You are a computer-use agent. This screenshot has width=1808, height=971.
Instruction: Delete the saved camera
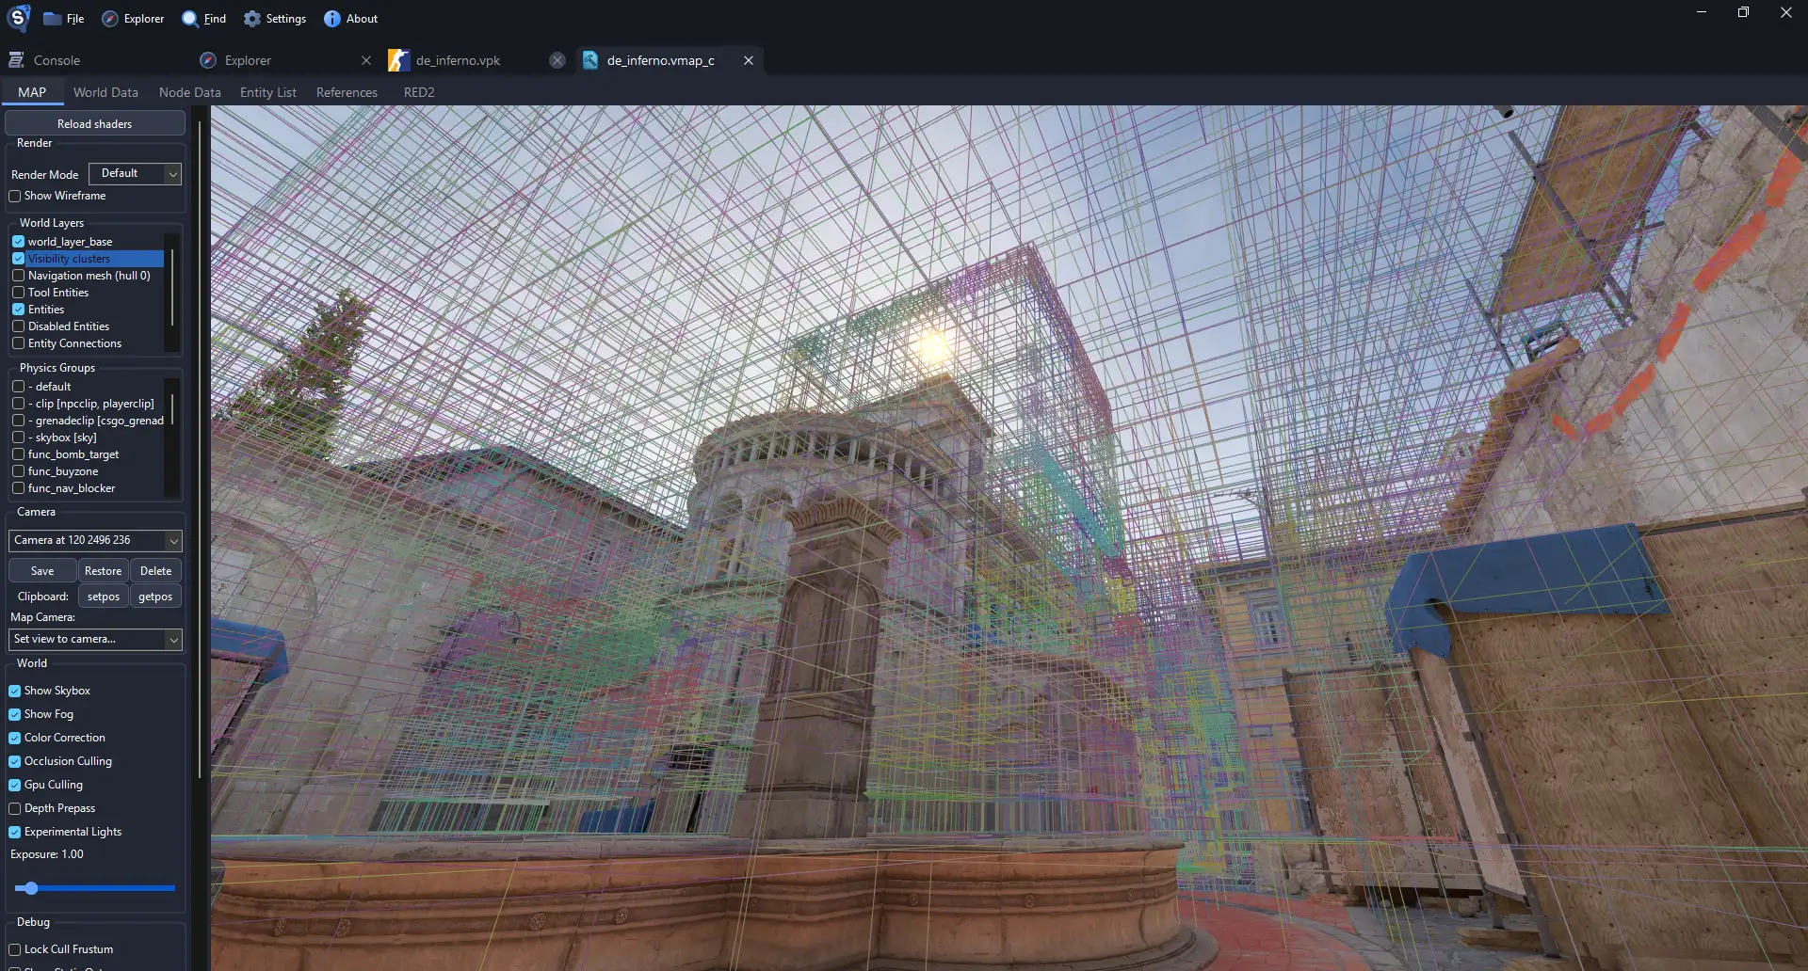[155, 571]
